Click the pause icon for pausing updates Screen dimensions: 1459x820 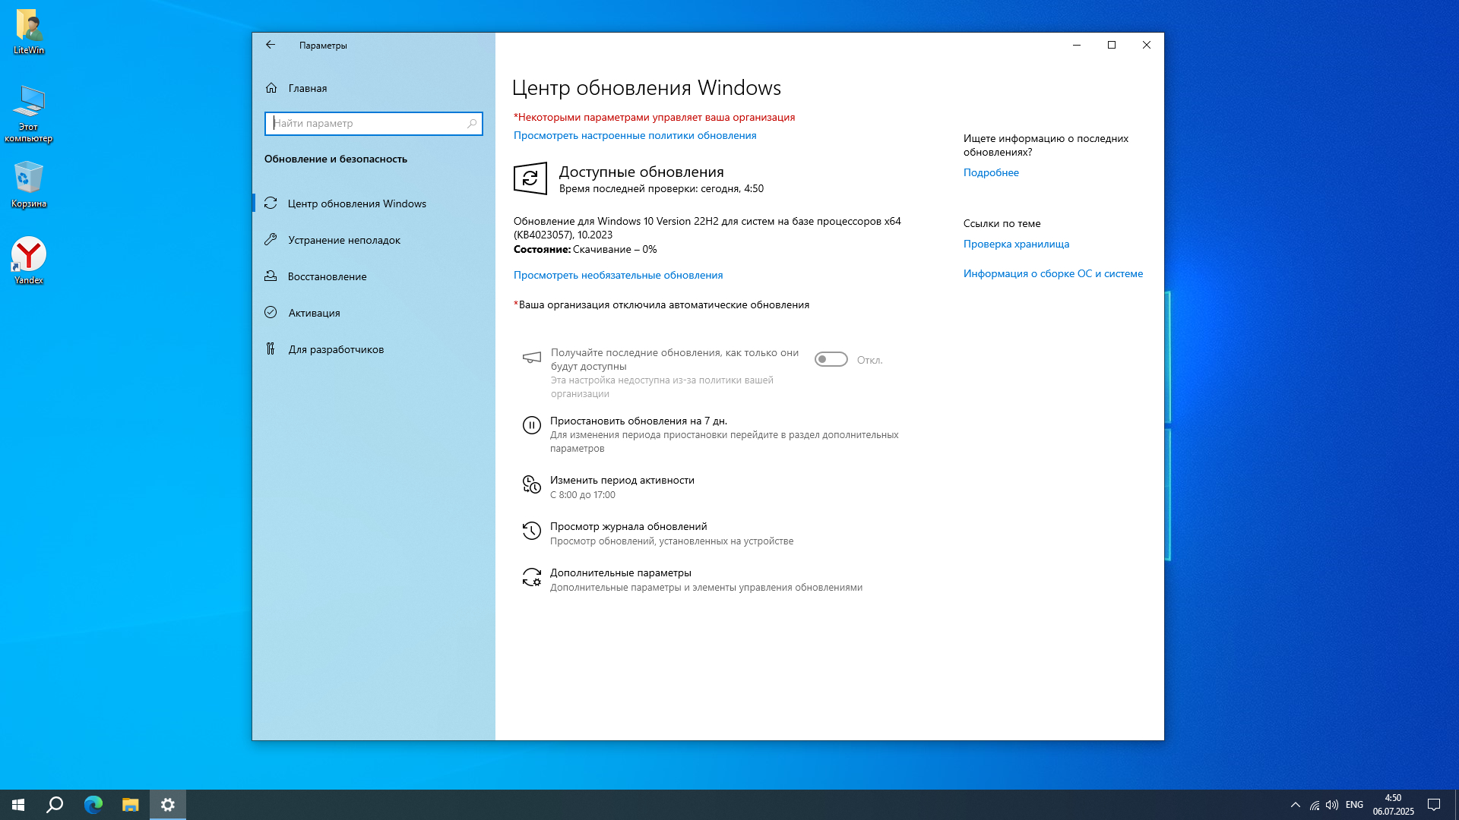click(531, 425)
